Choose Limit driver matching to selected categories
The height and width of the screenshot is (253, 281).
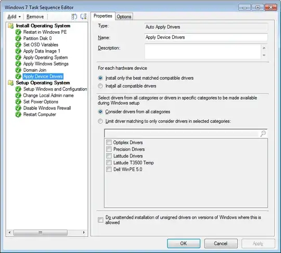click(100, 121)
